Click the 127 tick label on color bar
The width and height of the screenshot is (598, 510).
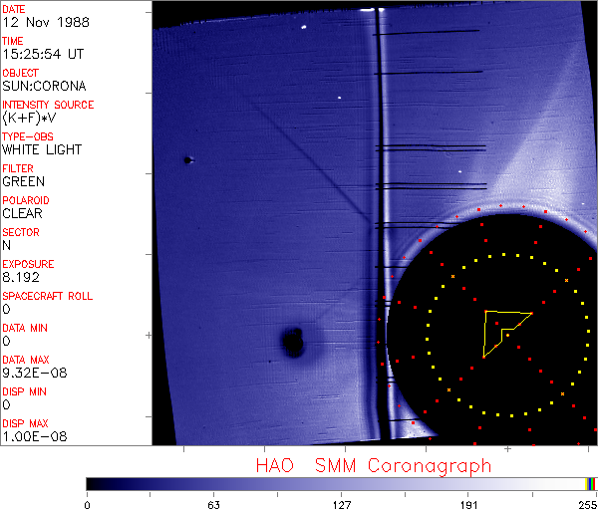tap(341, 505)
